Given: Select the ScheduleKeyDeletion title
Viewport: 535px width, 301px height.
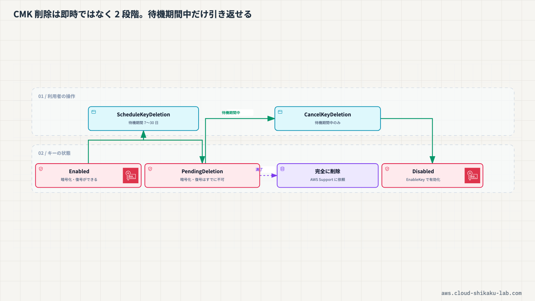Looking at the screenshot, I should [x=143, y=114].
